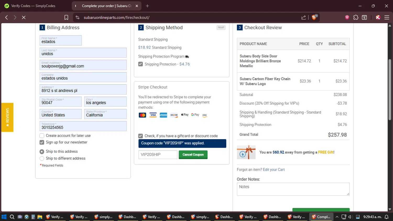This screenshot has width=393, height=221.
Task: Click the Complete your order tab
Action: click(107, 6)
